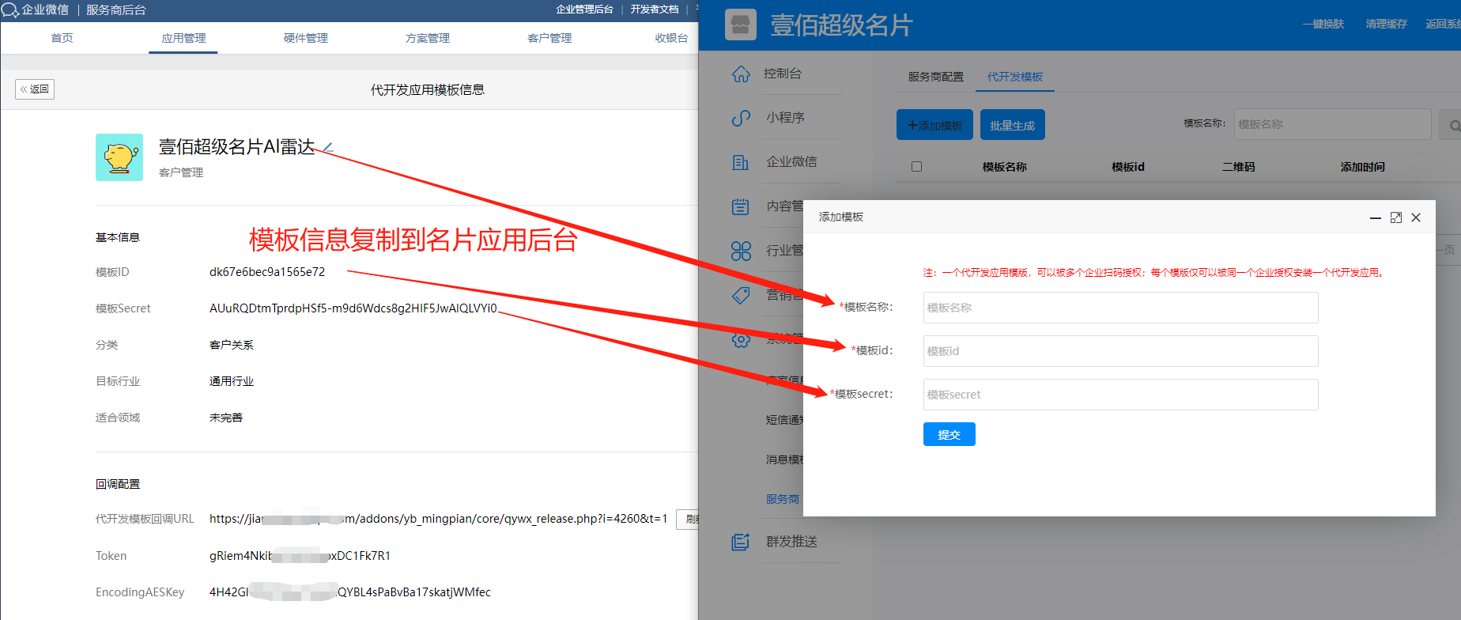Submit the form with 提交 button
Screen dimensions: 1461x620
pos(949,434)
